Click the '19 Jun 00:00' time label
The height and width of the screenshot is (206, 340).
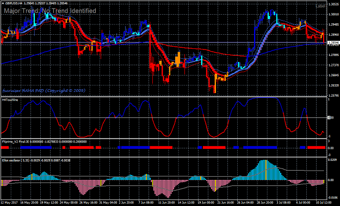coord(206,203)
